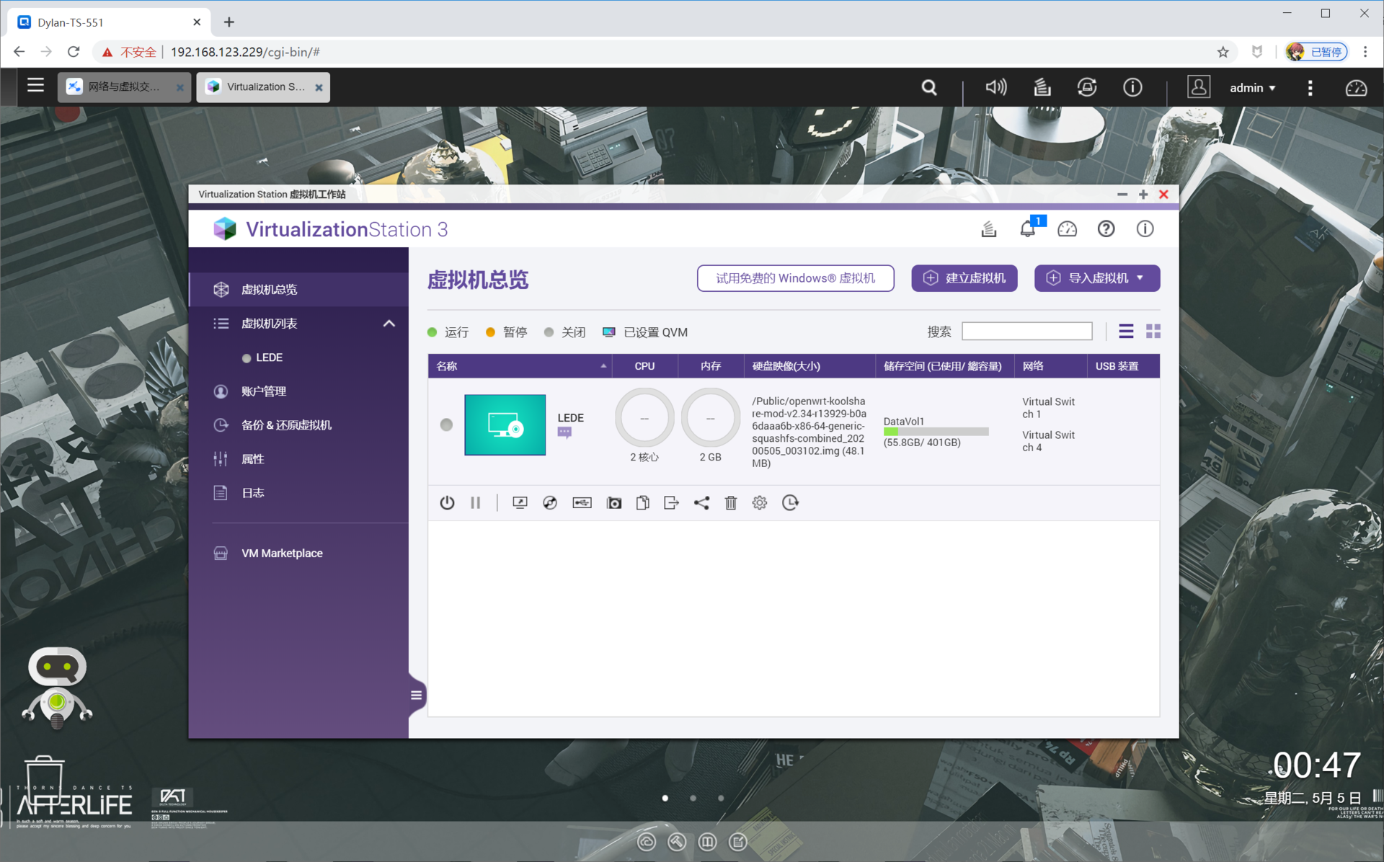Open the help question mark icon
Screen dimensions: 1384x862
click(x=1106, y=229)
